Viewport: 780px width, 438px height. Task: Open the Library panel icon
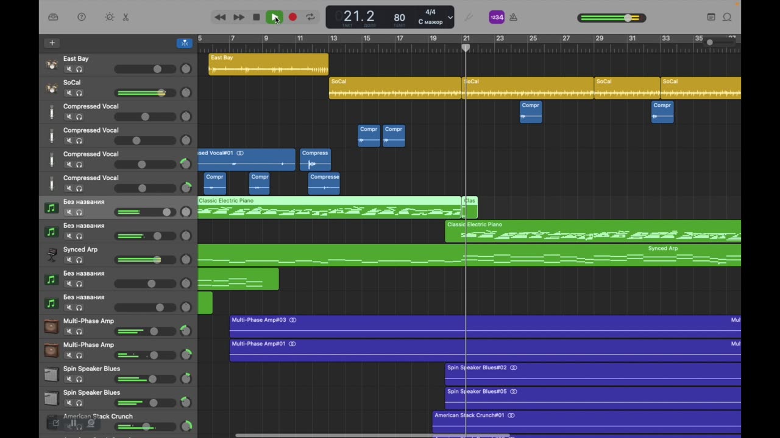point(53,17)
